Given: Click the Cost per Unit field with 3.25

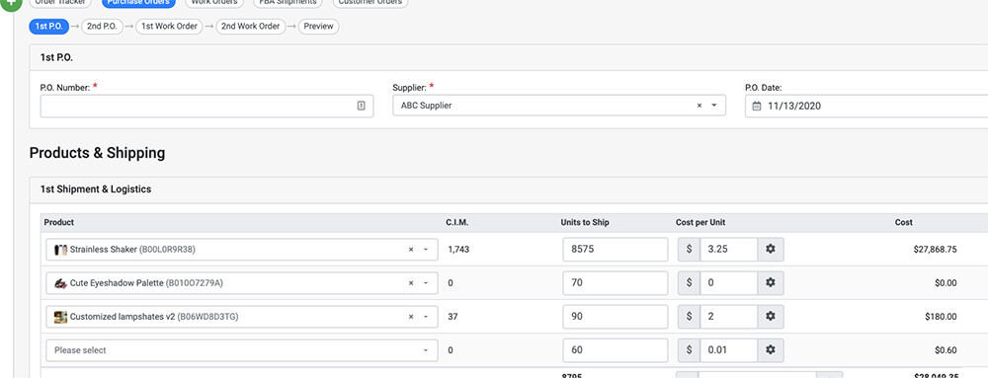Looking at the screenshot, I should click(728, 249).
